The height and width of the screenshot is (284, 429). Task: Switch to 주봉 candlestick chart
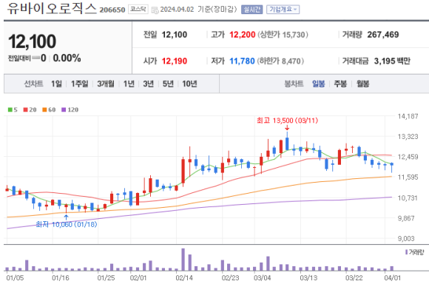tap(340, 84)
